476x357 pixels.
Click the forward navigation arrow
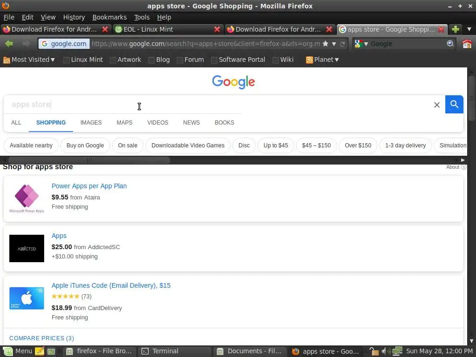pyautogui.click(x=26, y=44)
